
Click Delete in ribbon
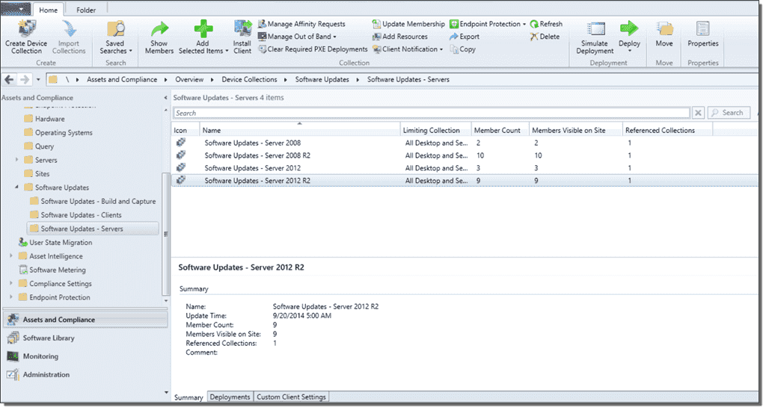click(x=545, y=37)
